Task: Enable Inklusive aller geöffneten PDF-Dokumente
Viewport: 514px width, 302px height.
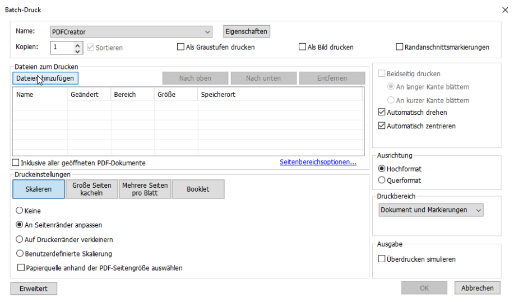Action: pyautogui.click(x=16, y=163)
